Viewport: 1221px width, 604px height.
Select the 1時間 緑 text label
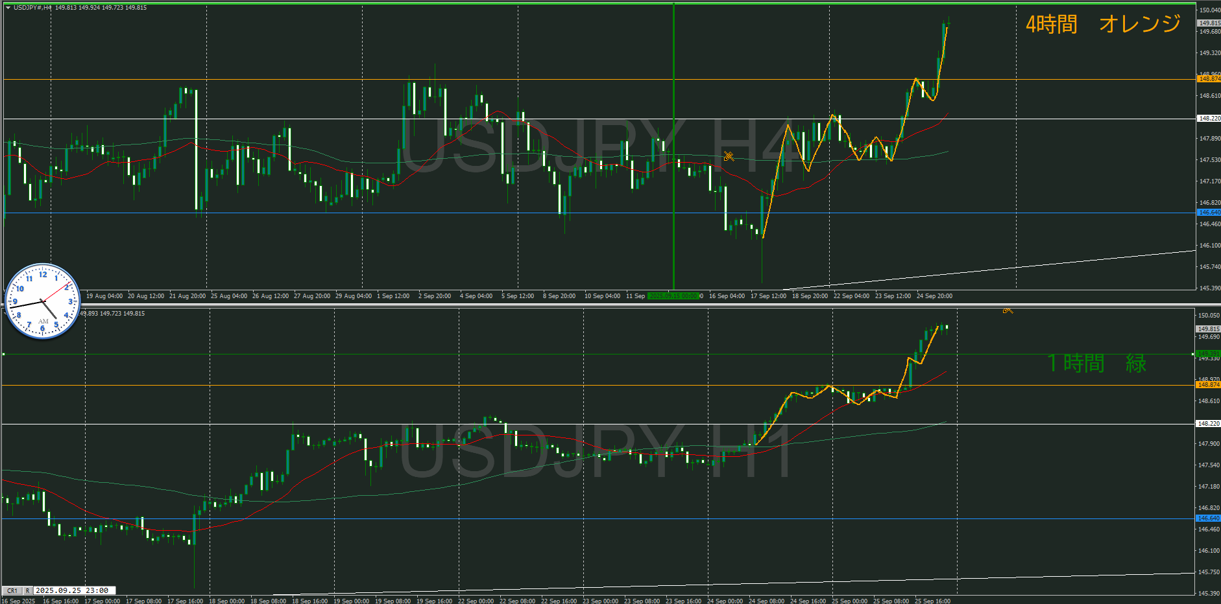(1096, 364)
